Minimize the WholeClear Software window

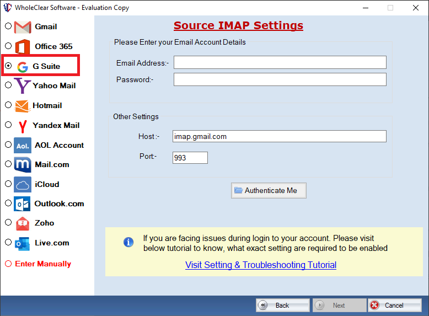point(366,8)
